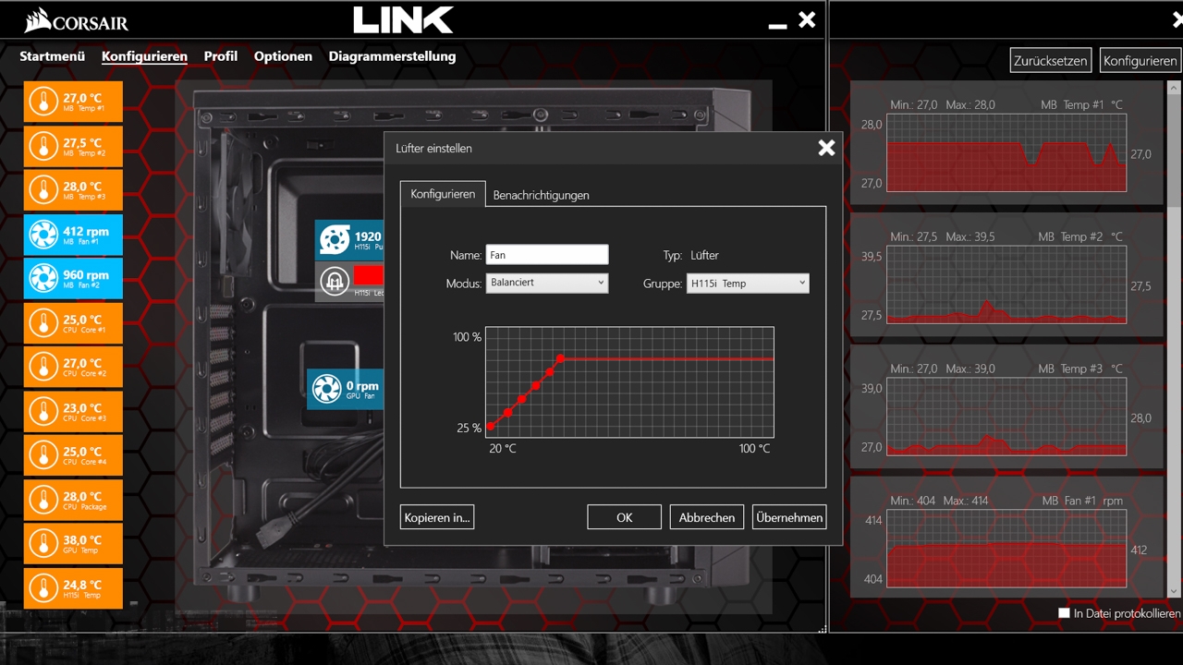
Task: Click the MB Fan #1 412 rpm tile
Action: pyautogui.click(x=73, y=235)
